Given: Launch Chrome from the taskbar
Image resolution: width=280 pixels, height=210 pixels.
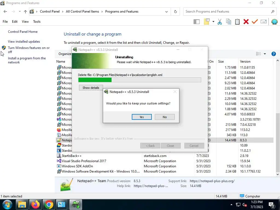Looking at the screenshot, I should 49,205.
